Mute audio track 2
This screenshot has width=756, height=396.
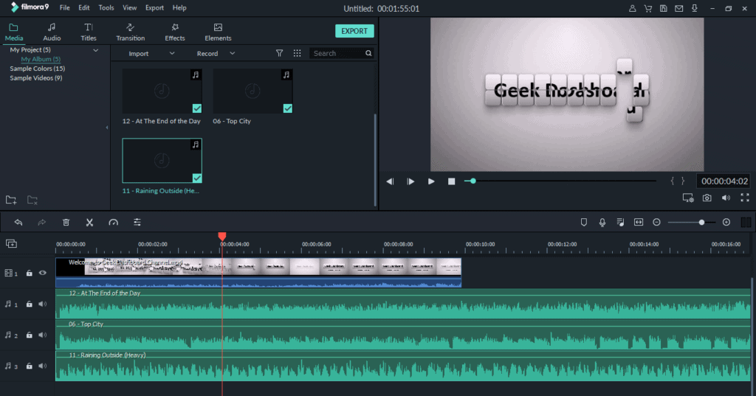pyautogui.click(x=42, y=335)
